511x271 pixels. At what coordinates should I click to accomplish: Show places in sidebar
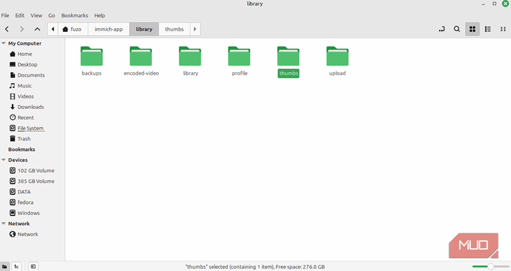[x=4, y=267]
